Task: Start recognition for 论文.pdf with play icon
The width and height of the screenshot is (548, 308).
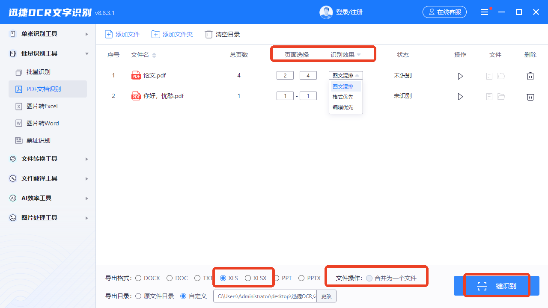Action: [460, 76]
